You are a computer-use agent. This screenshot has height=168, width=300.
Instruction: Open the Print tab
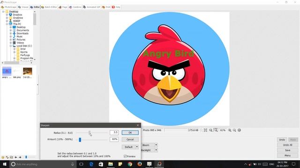point(106,7)
